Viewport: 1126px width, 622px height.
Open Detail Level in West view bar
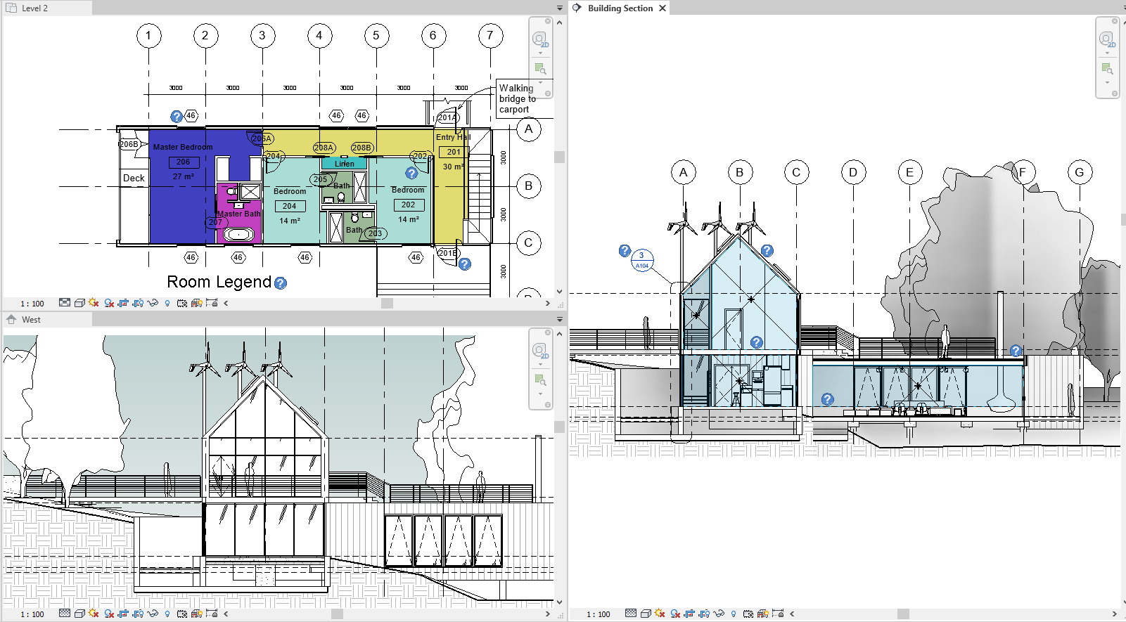click(x=65, y=614)
